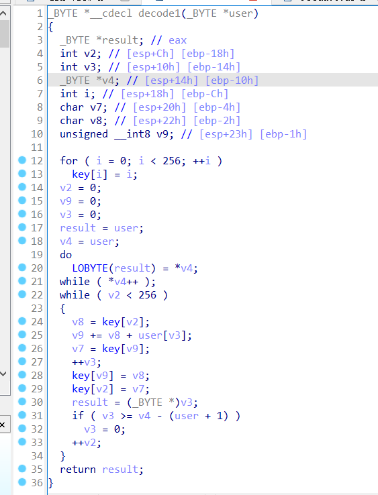Click 'result = user;' on line 17
This screenshot has height=495, width=378.
point(102,228)
